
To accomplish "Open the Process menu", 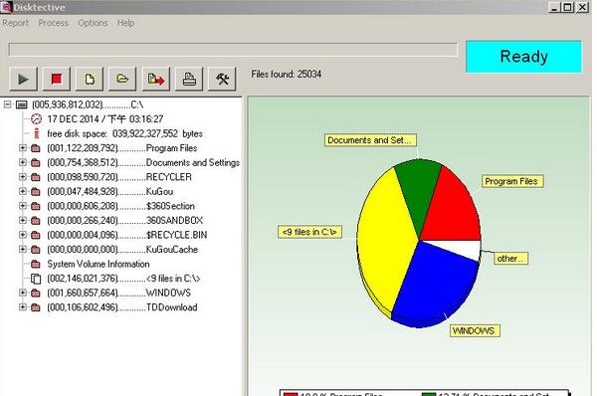I will pos(54,23).
